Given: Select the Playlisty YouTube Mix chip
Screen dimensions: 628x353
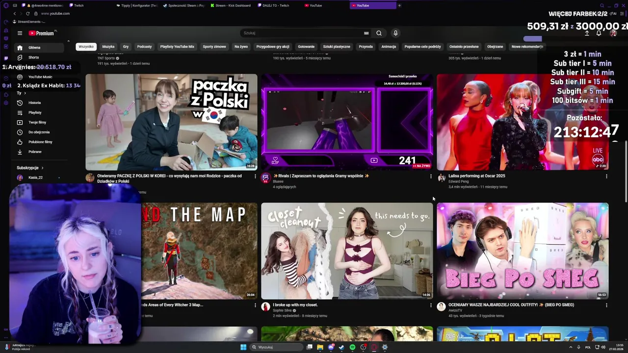Looking at the screenshot, I should pos(177,47).
